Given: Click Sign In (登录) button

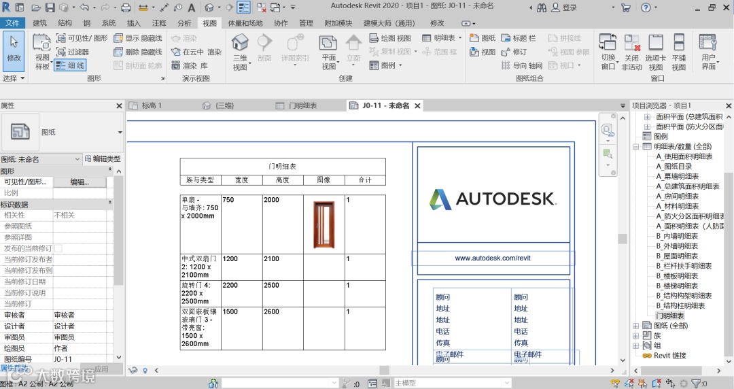Looking at the screenshot, I should coord(565,7).
